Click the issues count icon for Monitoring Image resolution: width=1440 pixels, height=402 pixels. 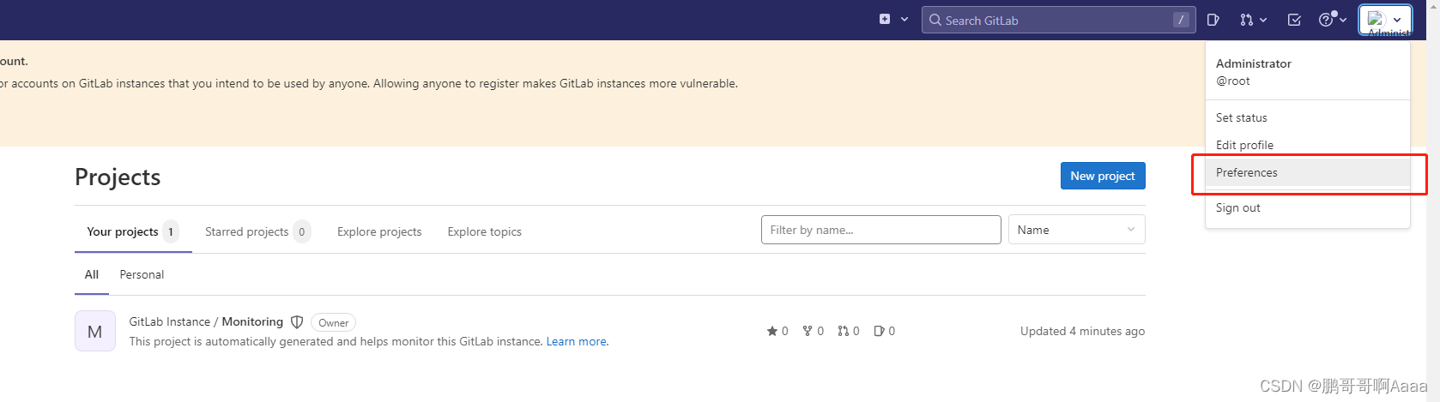coord(879,331)
